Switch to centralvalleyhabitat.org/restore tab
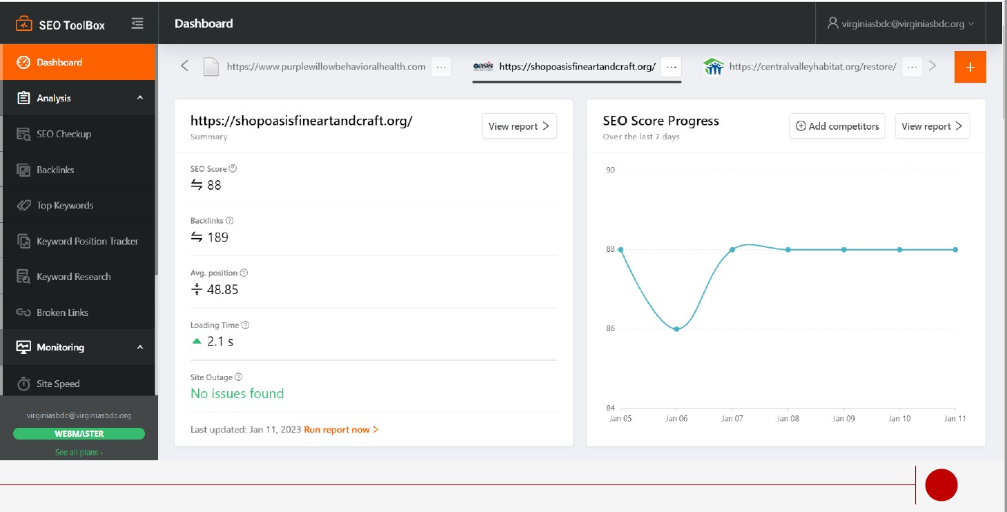1007x512 pixels. tap(812, 67)
